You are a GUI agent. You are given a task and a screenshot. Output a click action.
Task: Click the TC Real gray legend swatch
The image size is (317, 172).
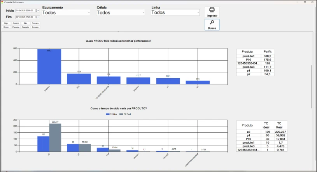[x=121, y=114]
